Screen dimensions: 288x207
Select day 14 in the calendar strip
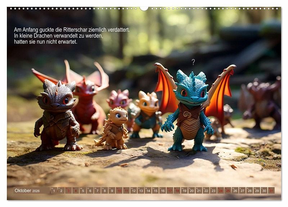pyautogui.click(x=148, y=190)
